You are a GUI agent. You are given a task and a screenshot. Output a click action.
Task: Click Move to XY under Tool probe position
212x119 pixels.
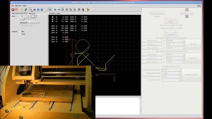coord(152,55)
